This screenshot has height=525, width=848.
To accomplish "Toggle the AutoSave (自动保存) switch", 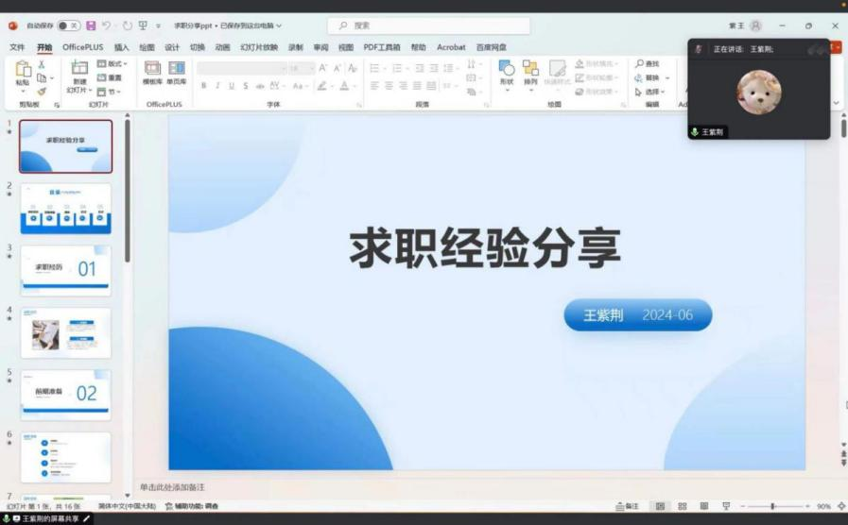I will coord(68,25).
